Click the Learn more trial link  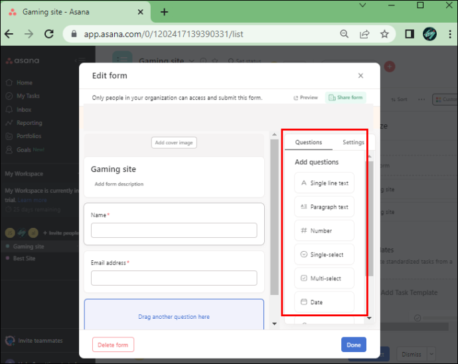[x=32, y=200]
